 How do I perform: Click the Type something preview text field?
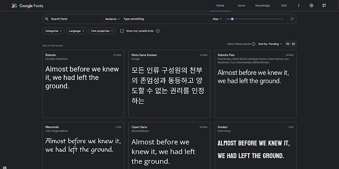tap(165, 19)
